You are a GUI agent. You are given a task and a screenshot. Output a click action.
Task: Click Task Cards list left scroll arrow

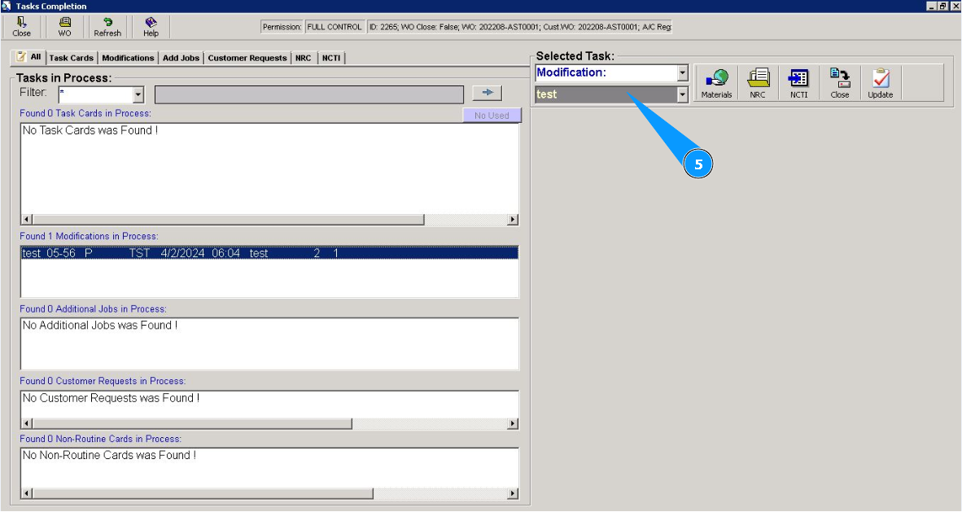pos(26,219)
